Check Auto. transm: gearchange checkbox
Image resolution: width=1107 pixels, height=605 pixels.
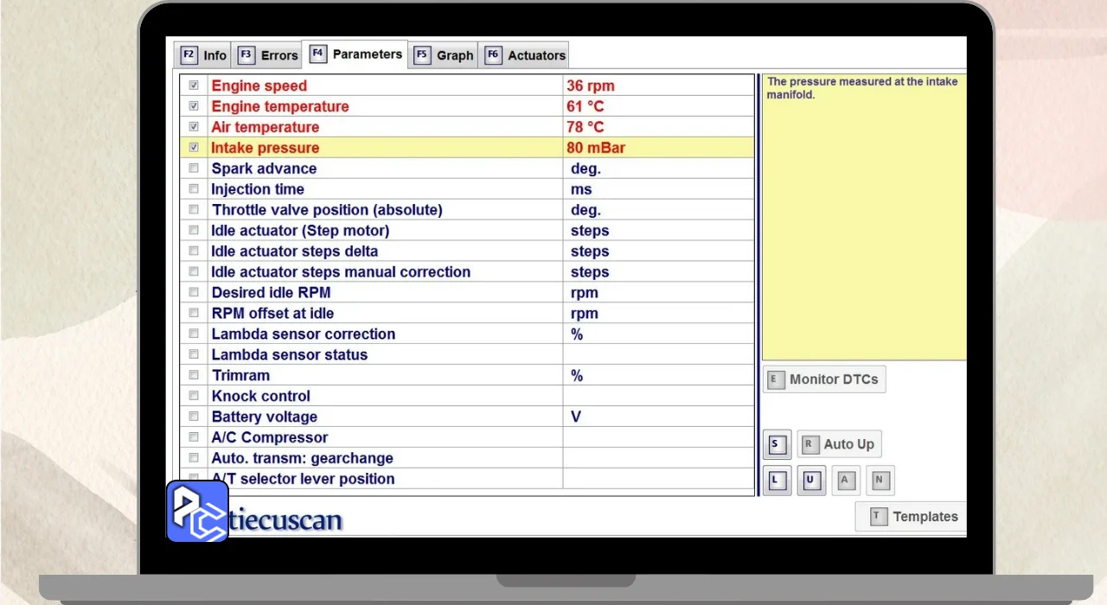click(x=194, y=458)
